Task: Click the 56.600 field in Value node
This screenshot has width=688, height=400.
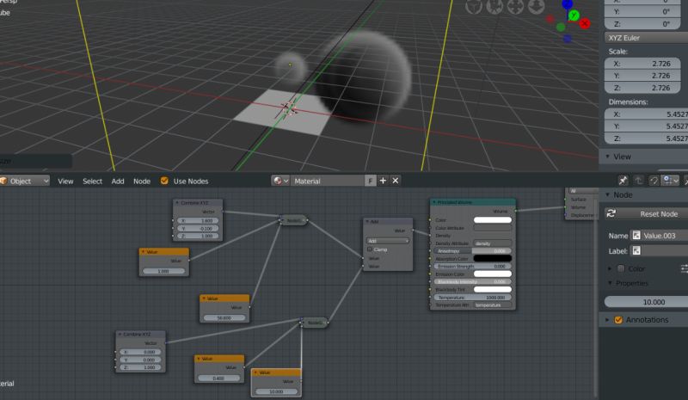Action: tap(224, 318)
